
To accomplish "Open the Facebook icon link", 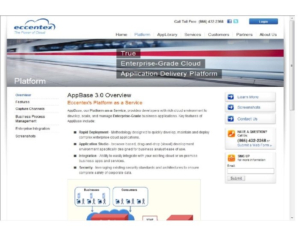I will [x=229, y=21].
